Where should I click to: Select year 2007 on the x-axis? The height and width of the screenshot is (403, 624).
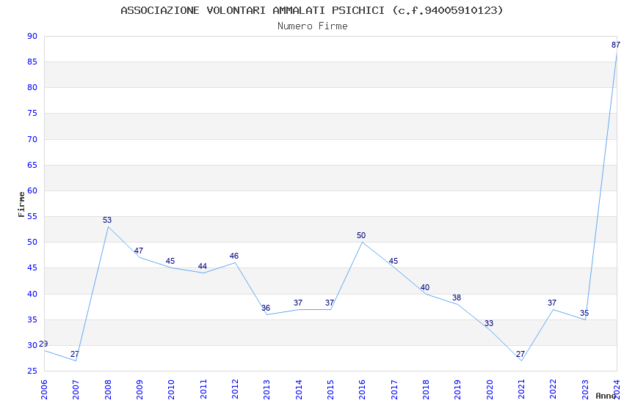click(x=76, y=390)
